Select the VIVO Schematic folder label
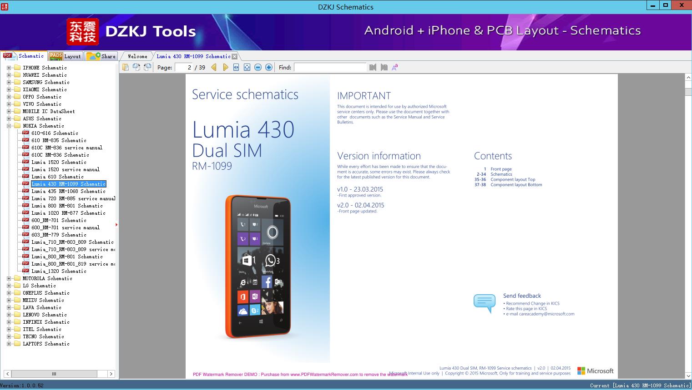The image size is (692, 390). click(42, 104)
